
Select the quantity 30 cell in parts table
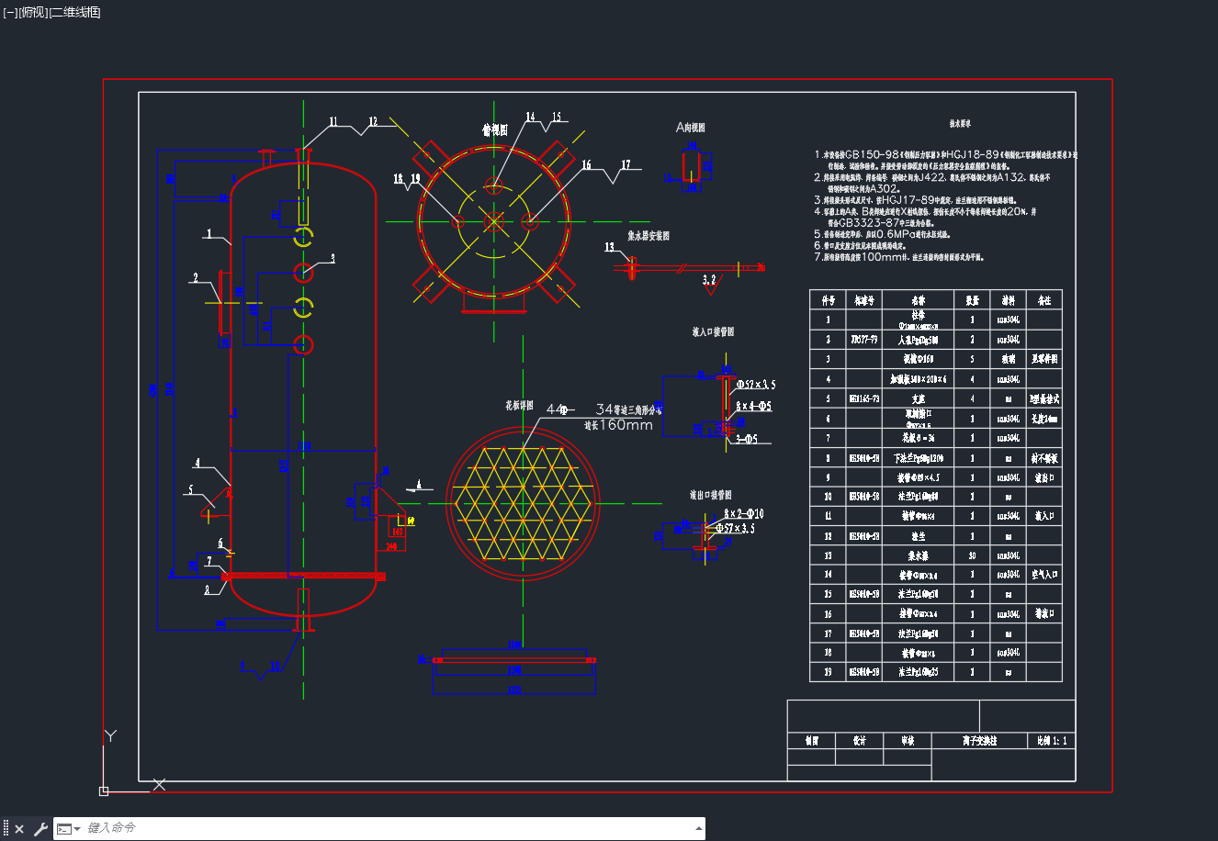click(972, 555)
